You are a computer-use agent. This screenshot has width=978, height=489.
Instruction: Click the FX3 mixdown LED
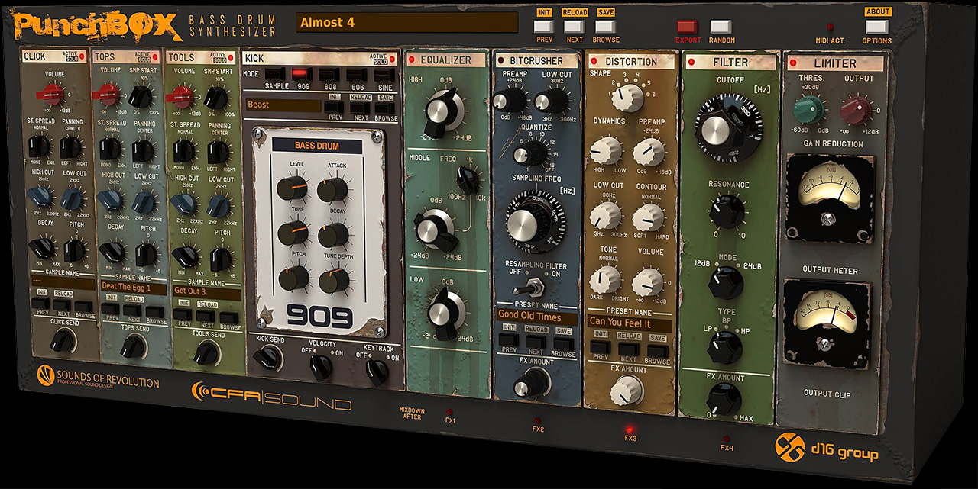(x=630, y=429)
